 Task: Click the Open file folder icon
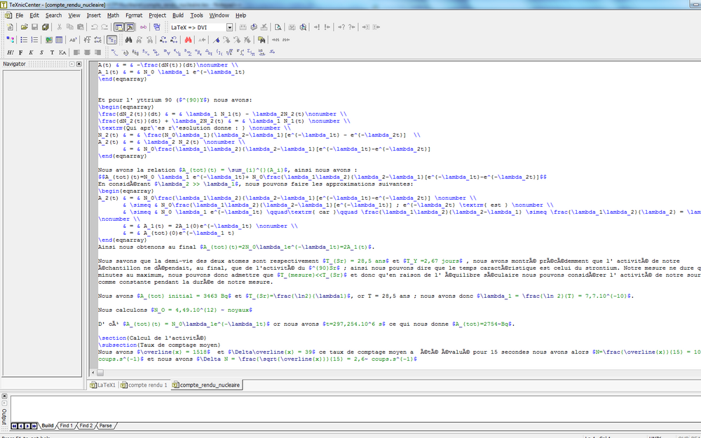click(24, 27)
